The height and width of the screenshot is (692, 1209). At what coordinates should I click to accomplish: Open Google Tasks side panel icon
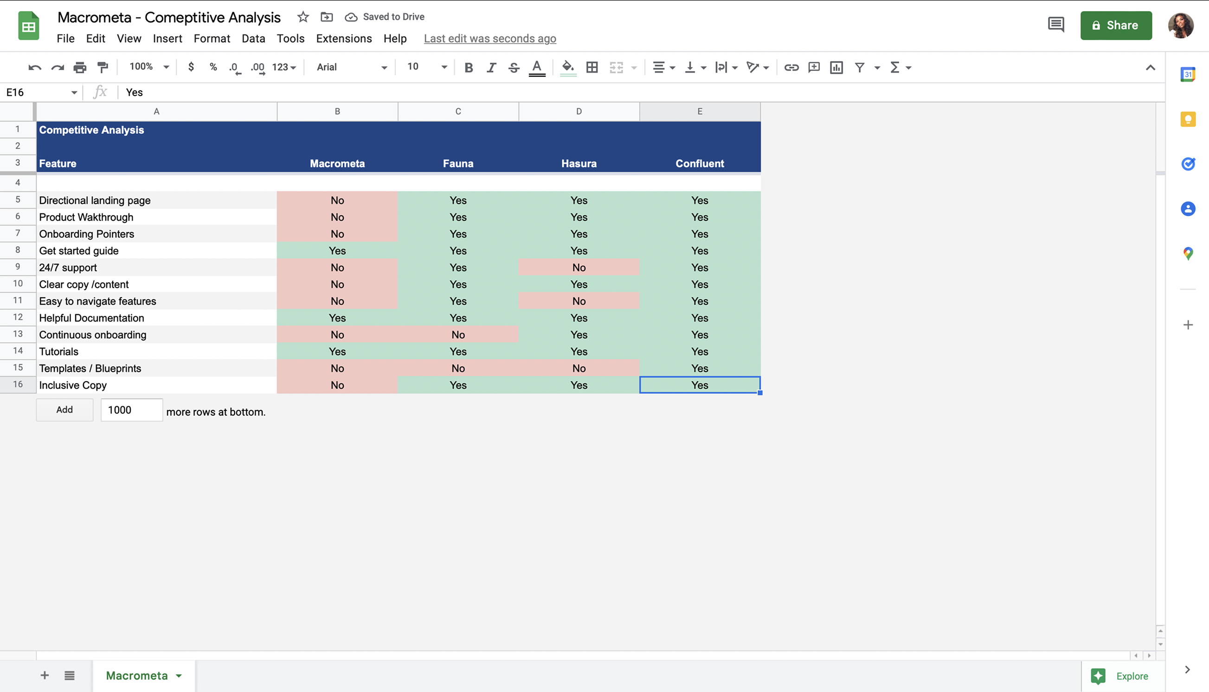point(1188,164)
